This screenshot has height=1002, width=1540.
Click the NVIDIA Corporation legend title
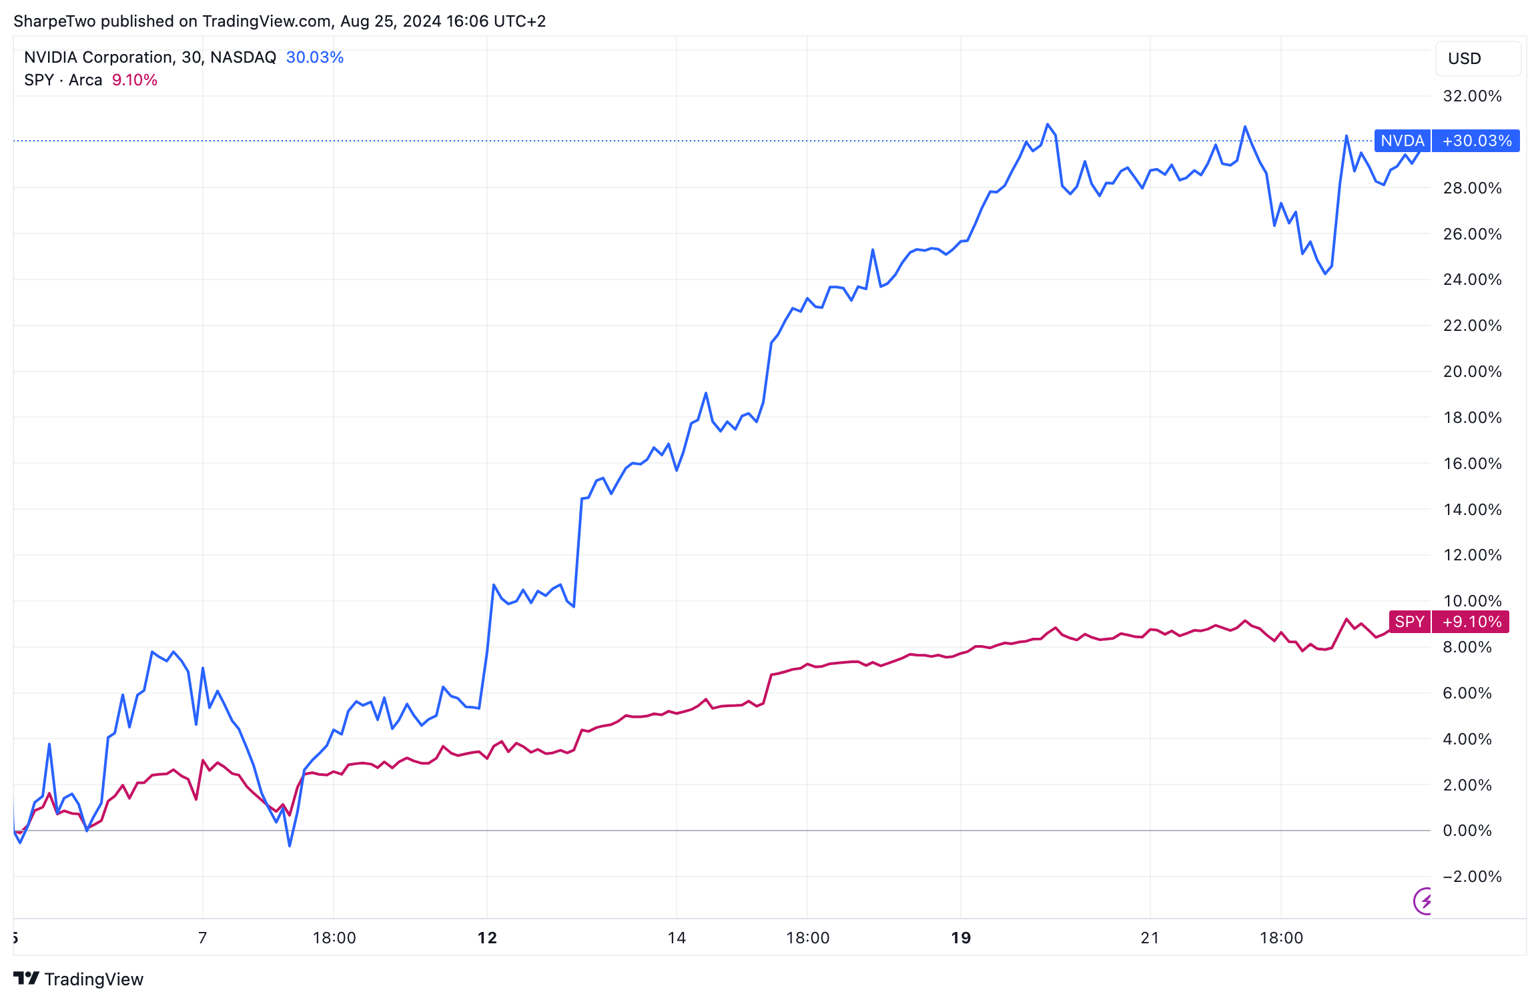click(x=149, y=57)
